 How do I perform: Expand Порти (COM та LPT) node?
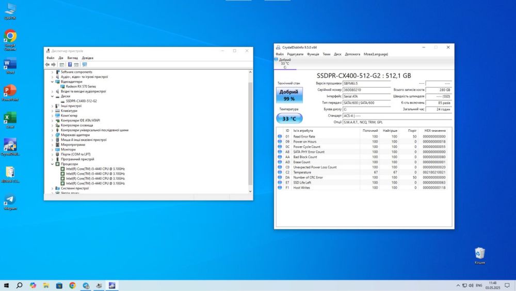52,154
